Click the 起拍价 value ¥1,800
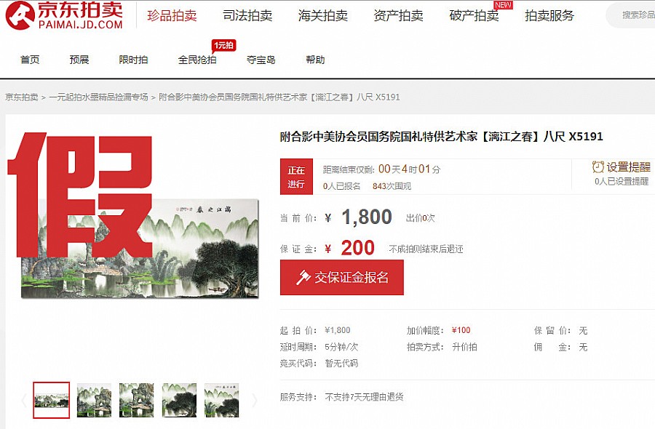 pos(338,331)
